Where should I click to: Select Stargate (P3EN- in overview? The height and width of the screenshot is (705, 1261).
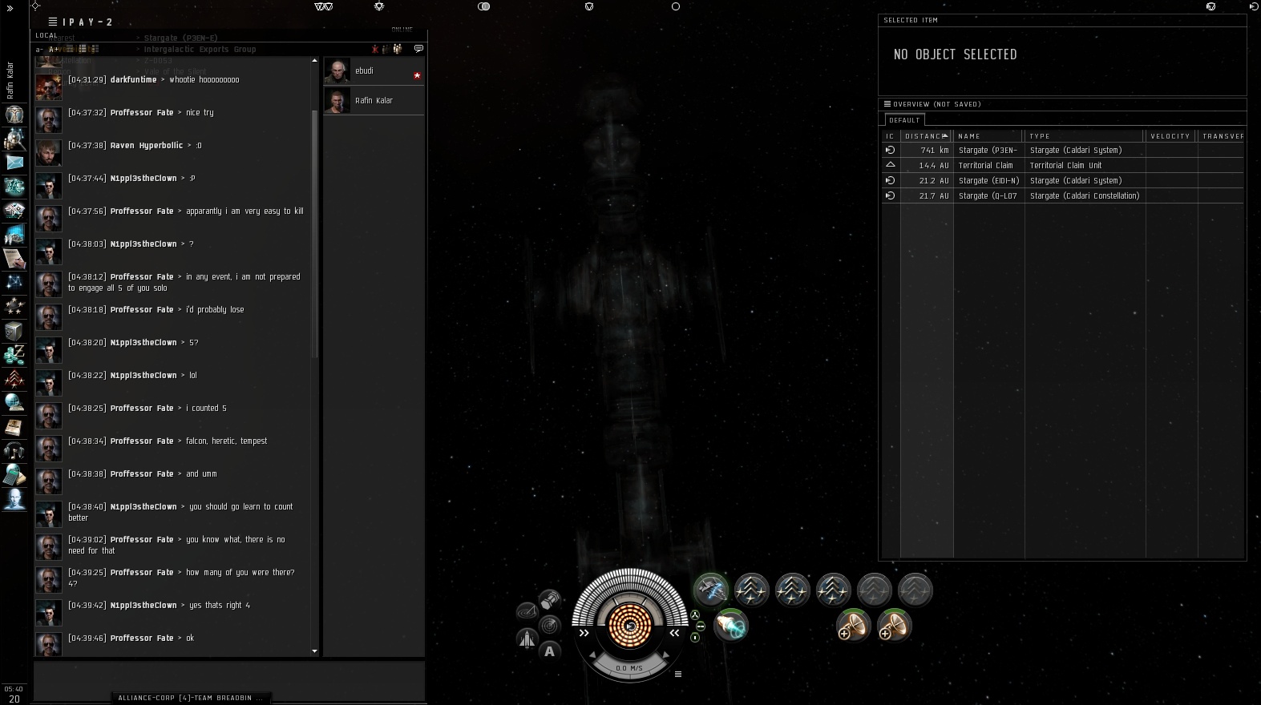(x=1063, y=150)
